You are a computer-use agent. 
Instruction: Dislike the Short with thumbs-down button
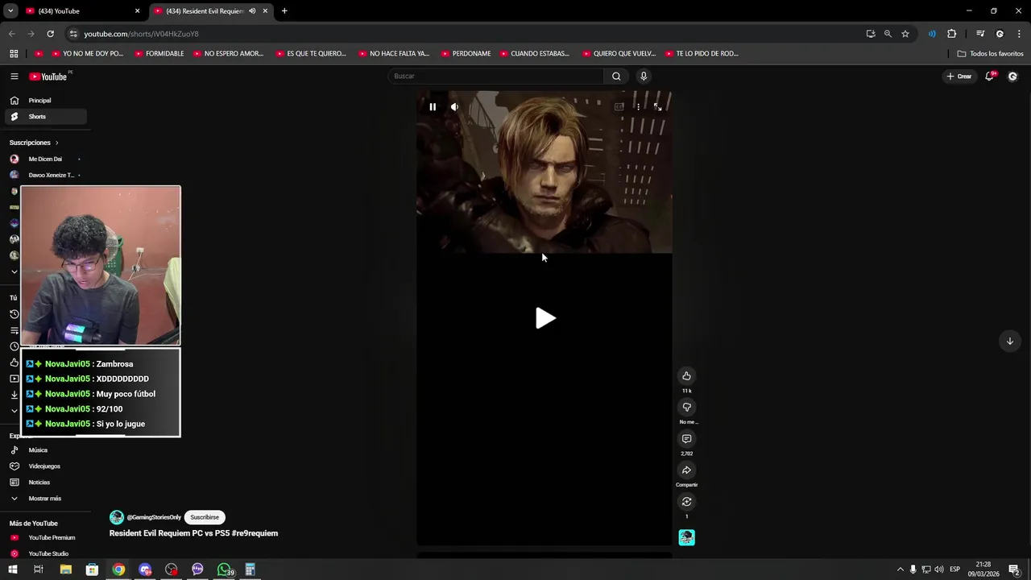pos(686,407)
